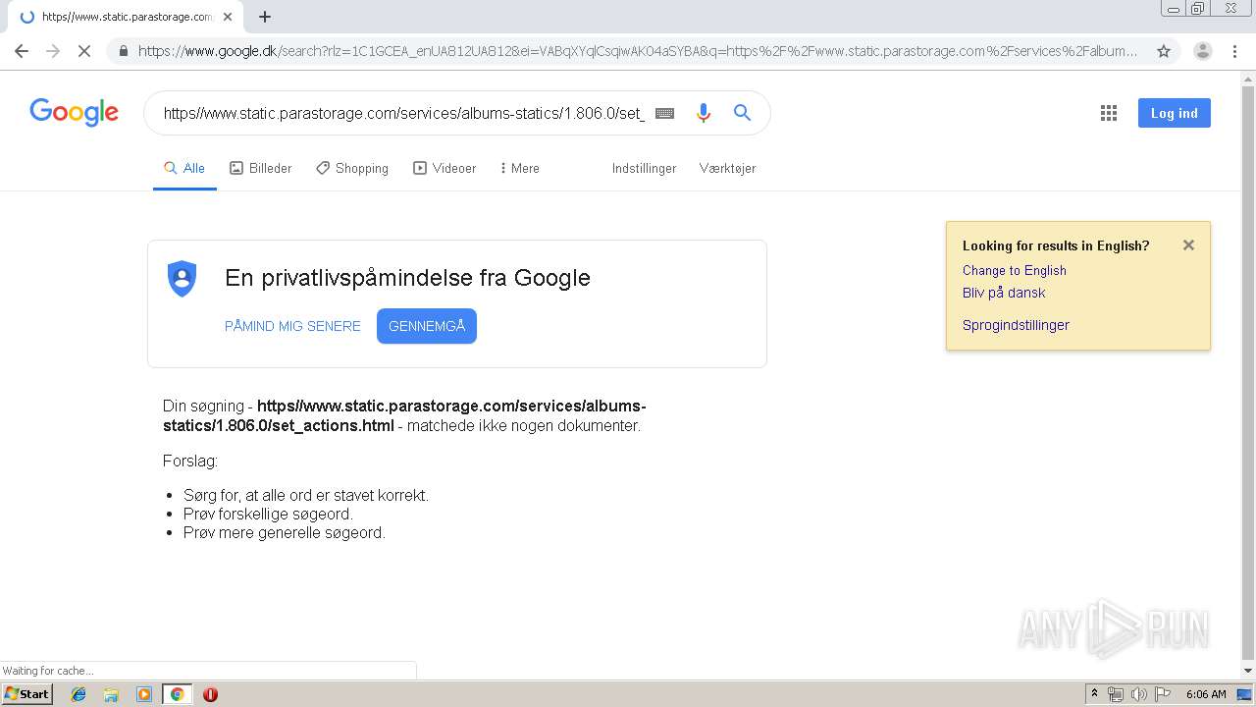
Task: Click Change to English link
Action: [1015, 270]
